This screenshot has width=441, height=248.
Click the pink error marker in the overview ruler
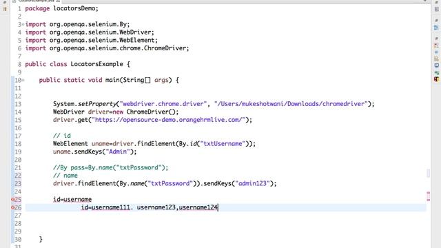click(429, 196)
